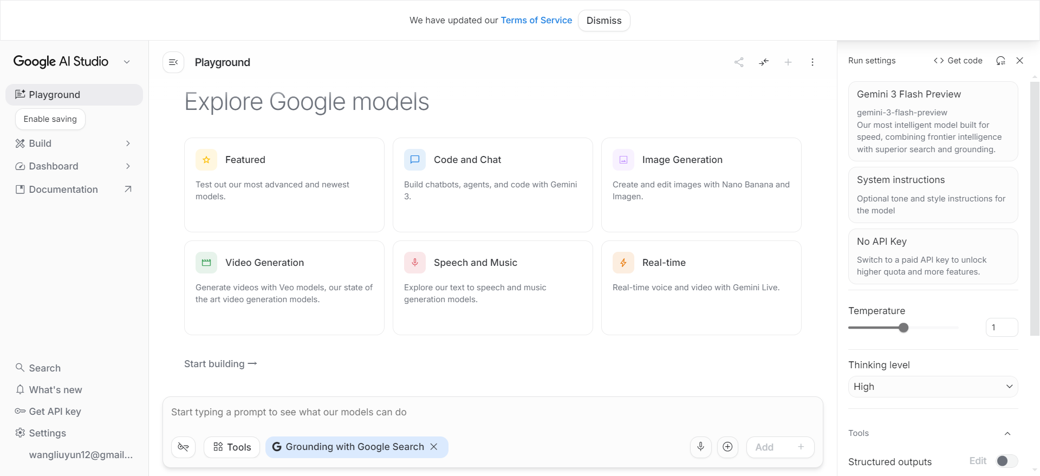The width and height of the screenshot is (1040, 476).
Task: Expand the Build submenu in sidebar
Action: pyautogui.click(x=128, y=144)
